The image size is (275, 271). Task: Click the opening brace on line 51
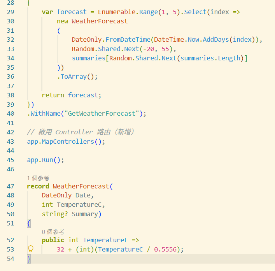[29, 223]
